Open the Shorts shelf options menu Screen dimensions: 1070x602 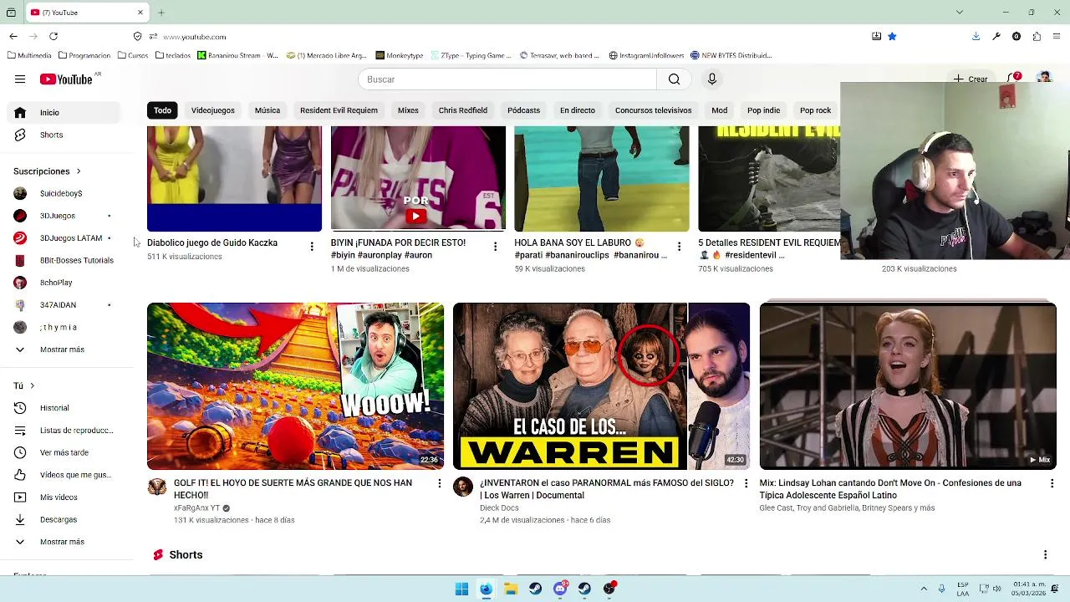[x=1045, y=555]
